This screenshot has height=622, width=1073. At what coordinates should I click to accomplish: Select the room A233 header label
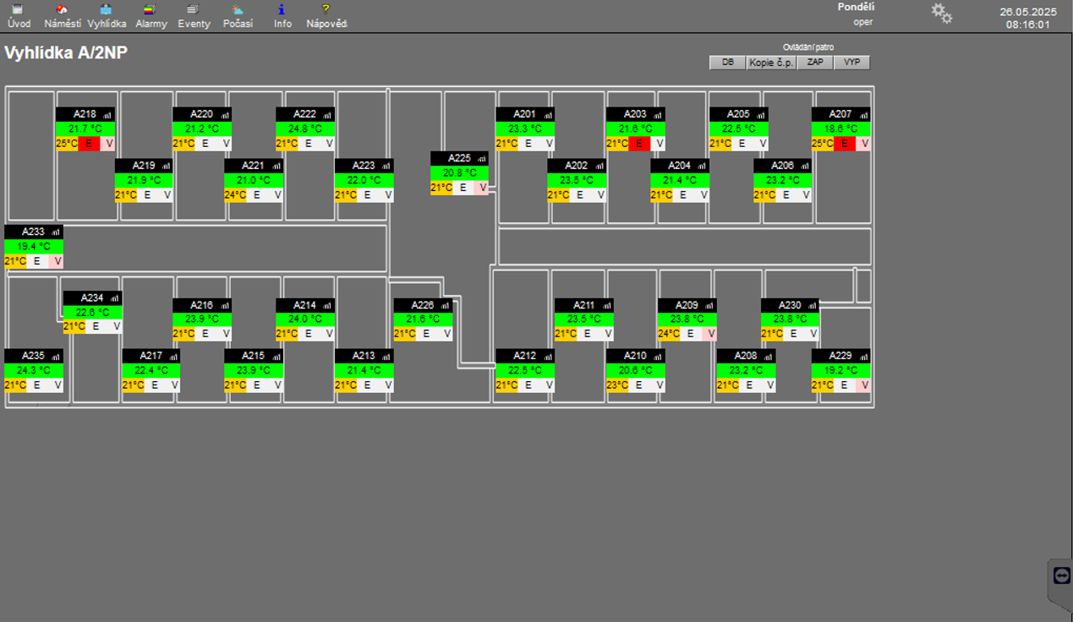tap(34, 232)
